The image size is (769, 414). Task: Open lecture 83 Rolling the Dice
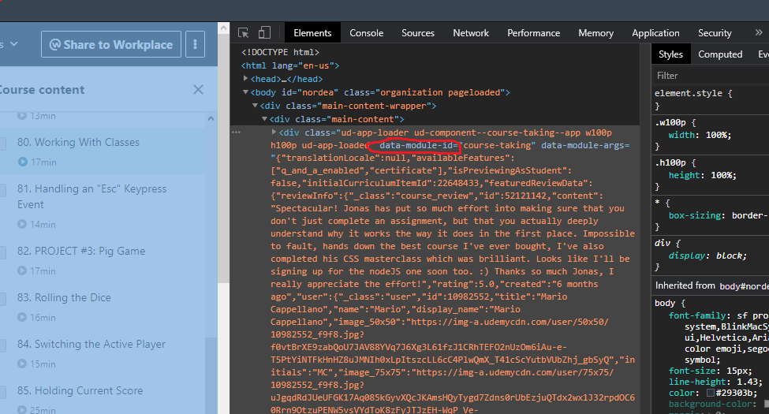click(x=73, y=298)
